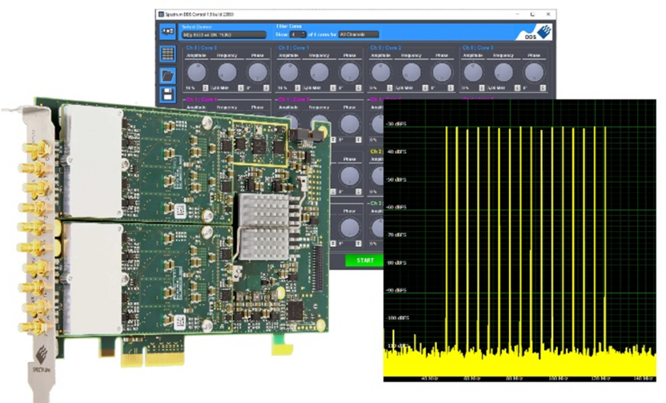Click the Ch 0 Core 1 amplitude value field

[284, 88]
